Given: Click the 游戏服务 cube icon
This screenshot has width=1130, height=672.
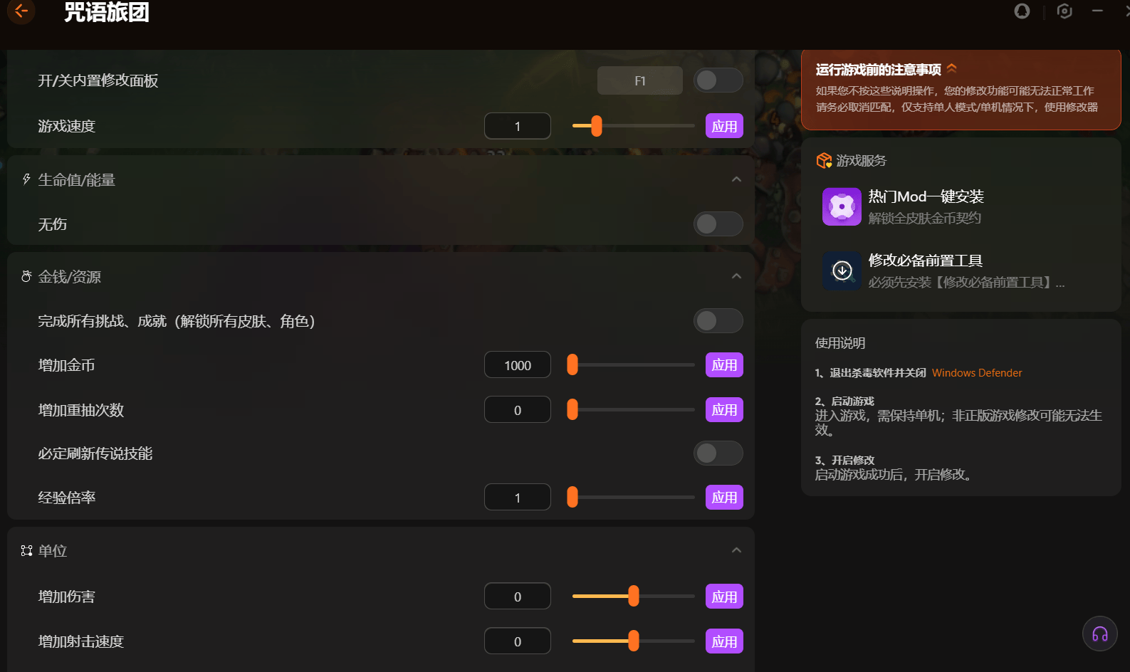Looking at the screenshot, I should (x=824, y=161).
